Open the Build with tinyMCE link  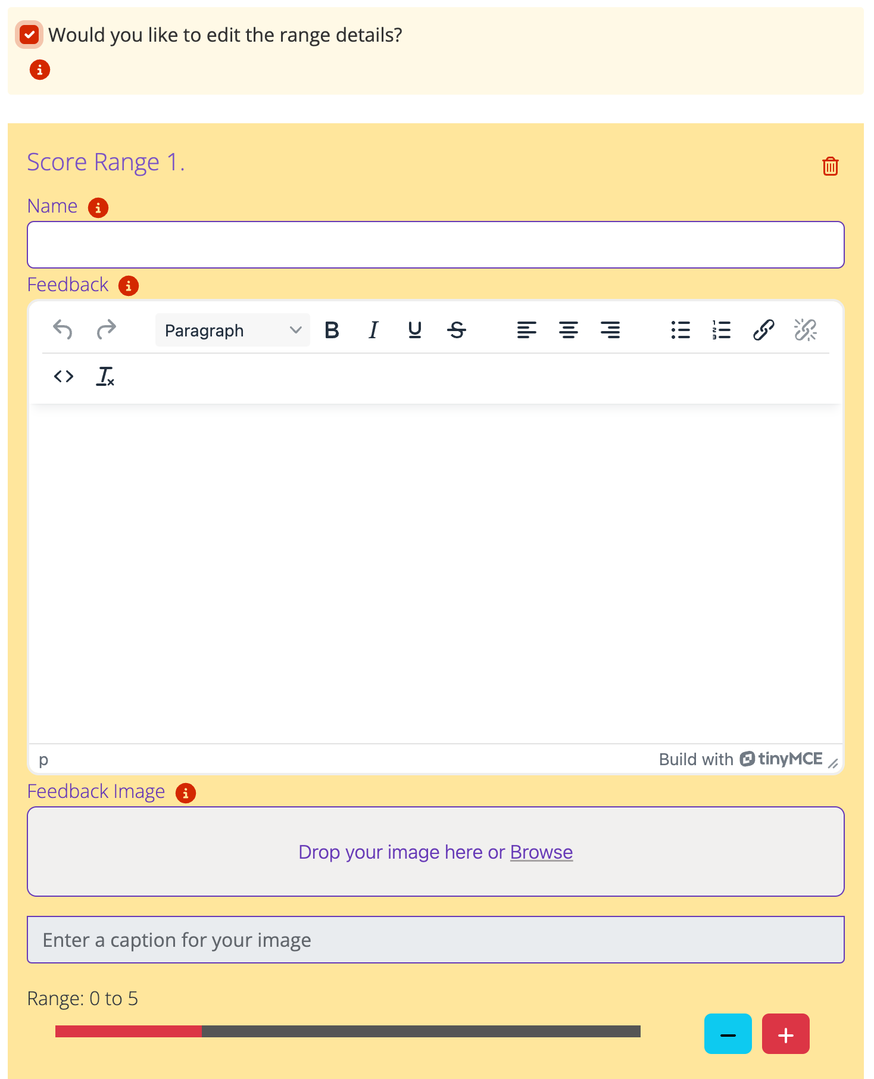(741, 759)
